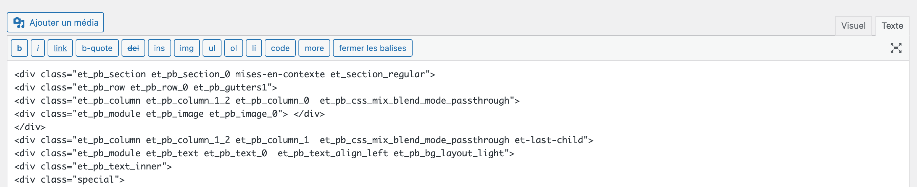Click the Ajouter un média button
Viewport: 917px width, 187px height.
click(x=55, y=22)
